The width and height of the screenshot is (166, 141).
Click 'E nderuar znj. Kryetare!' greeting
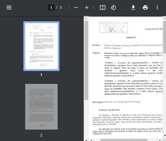[110, 110]
